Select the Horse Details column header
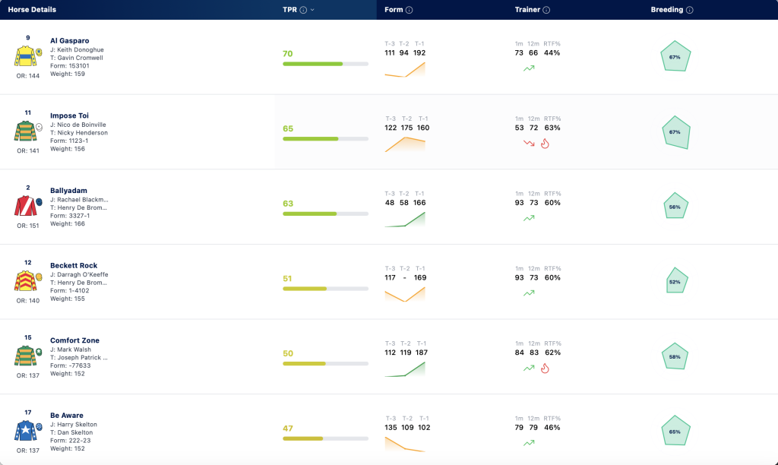This screenshot has height=465, width=778. pos(32,10)
